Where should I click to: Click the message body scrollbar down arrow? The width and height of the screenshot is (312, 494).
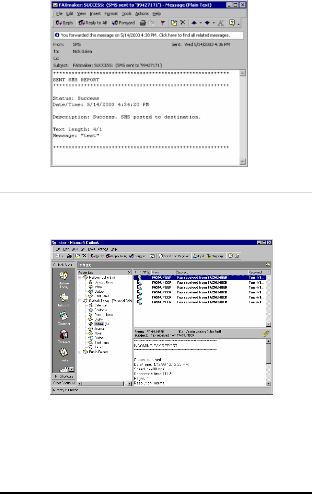[243, 162]
